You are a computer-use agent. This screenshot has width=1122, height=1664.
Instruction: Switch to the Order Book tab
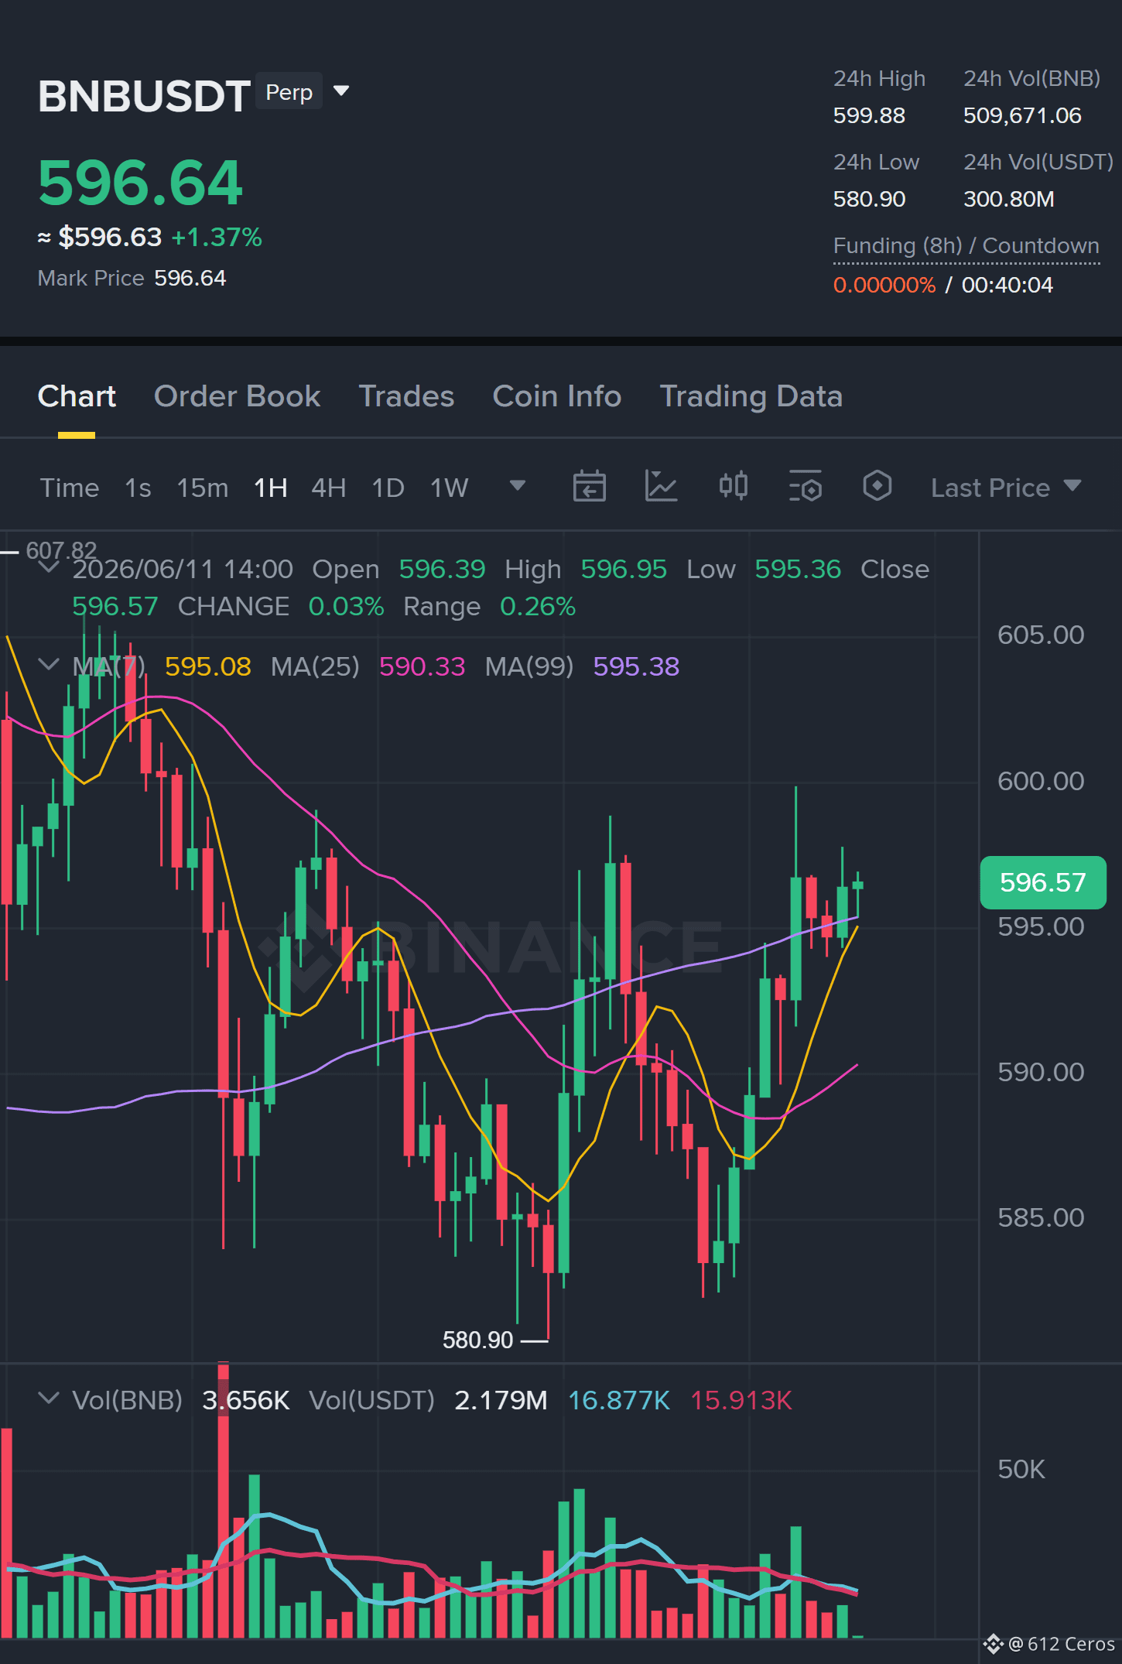(237, 396)
